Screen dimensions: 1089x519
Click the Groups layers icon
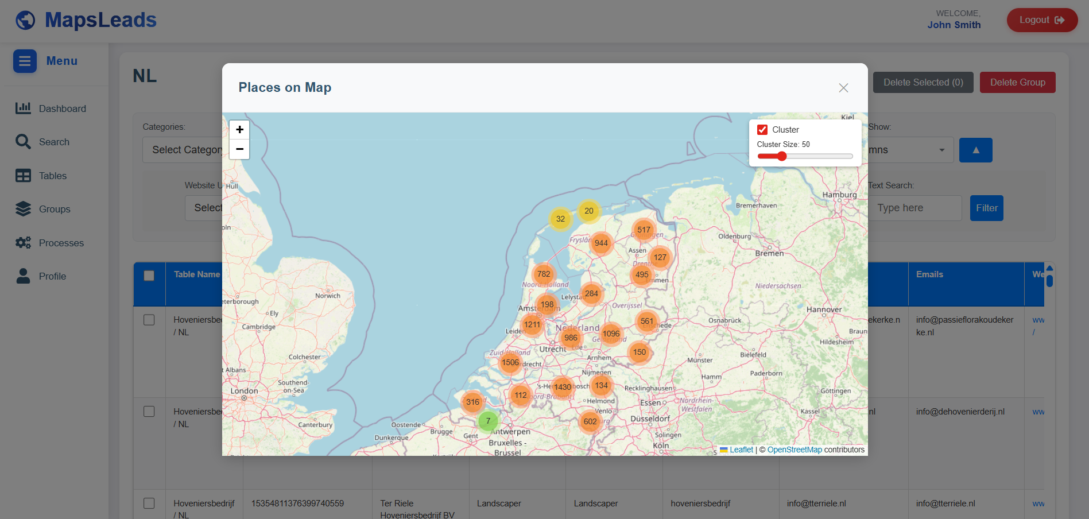coord(23,209)
